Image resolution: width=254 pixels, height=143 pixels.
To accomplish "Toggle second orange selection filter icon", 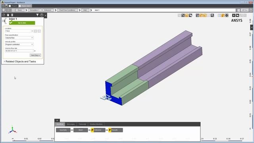I will 205,15.
